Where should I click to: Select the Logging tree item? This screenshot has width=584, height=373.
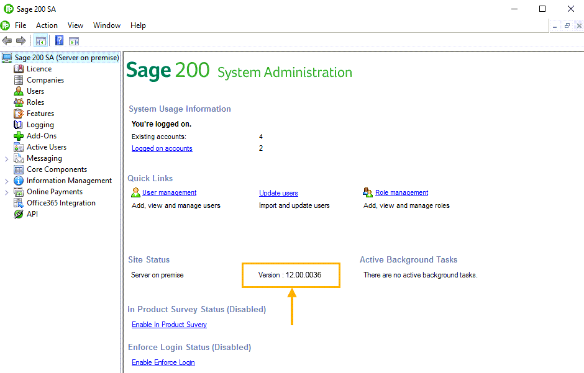coord(40,125)
